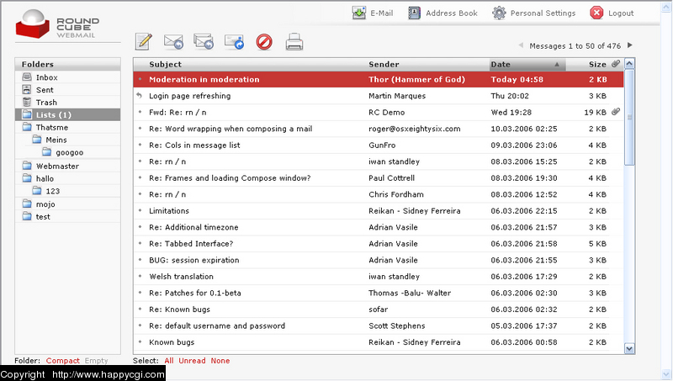Open the 123 subfolder

point(53,191)
